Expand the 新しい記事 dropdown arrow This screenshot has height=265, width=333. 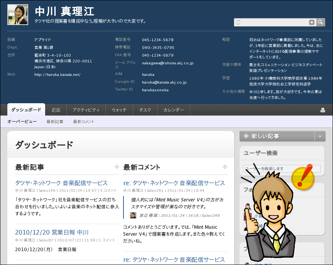tap(320, 136)
